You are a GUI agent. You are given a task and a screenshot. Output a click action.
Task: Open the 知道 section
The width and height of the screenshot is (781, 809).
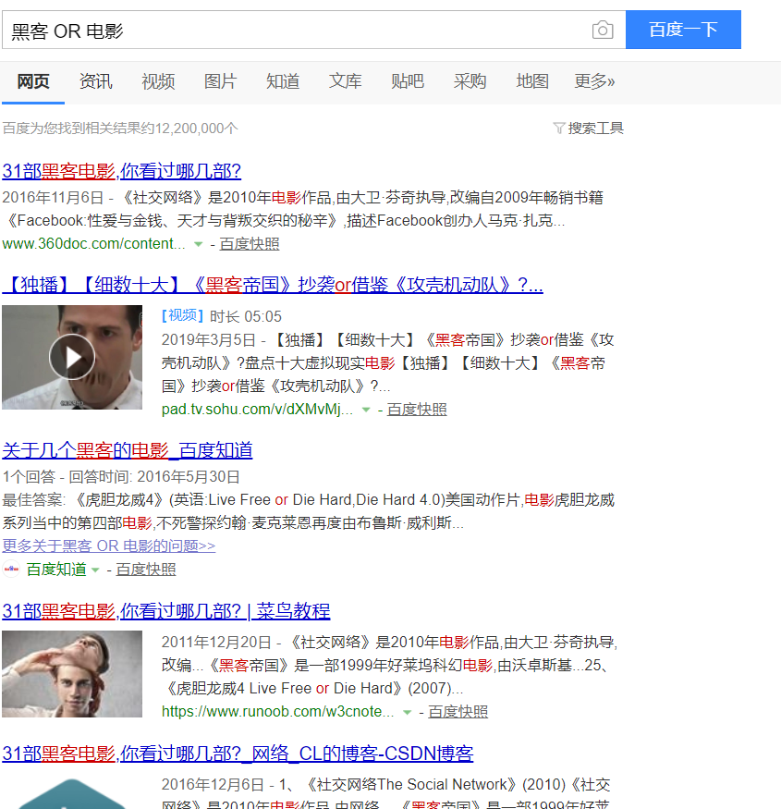point(282,81)
